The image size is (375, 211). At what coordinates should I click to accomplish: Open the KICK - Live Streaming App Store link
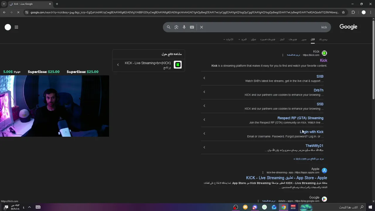287,178
